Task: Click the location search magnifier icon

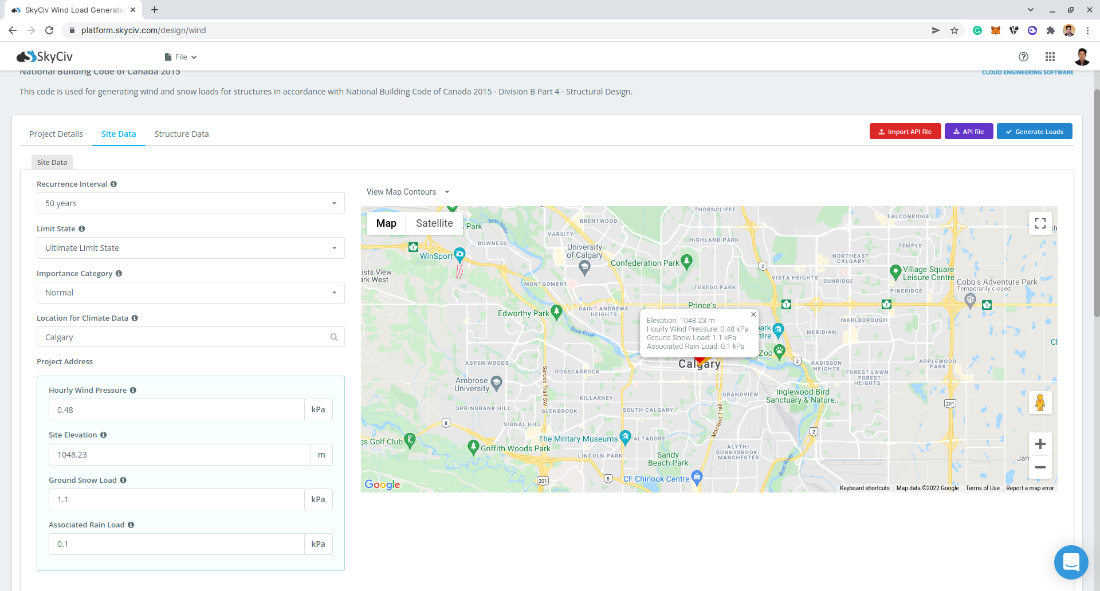Action: pyautogui.click(x=334, y=337)
